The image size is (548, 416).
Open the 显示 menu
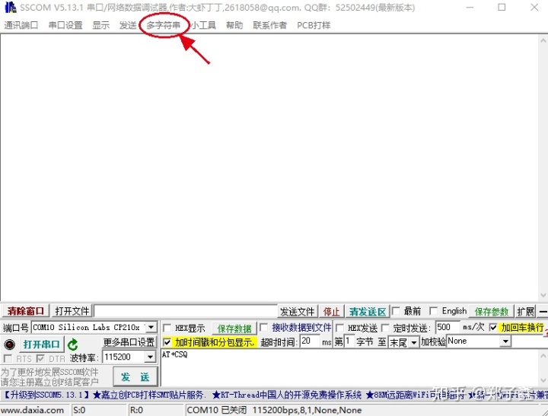[101, 25]
